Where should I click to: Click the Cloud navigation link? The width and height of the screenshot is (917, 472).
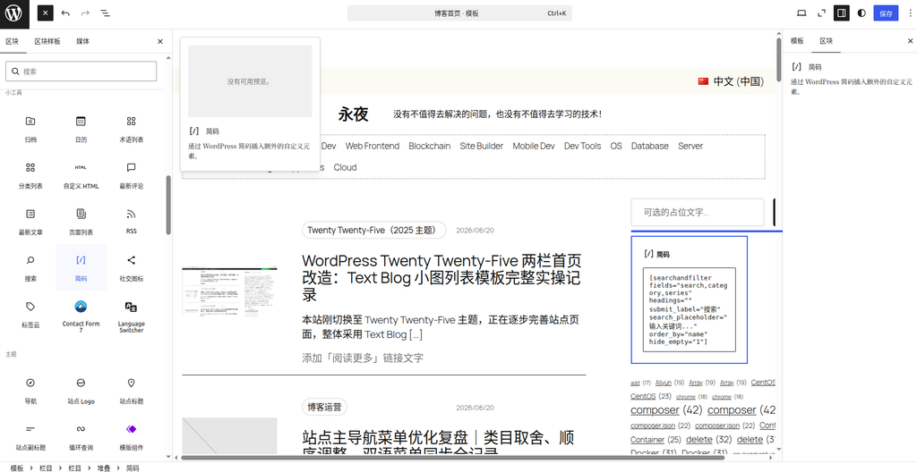click(x=345, y=167)
